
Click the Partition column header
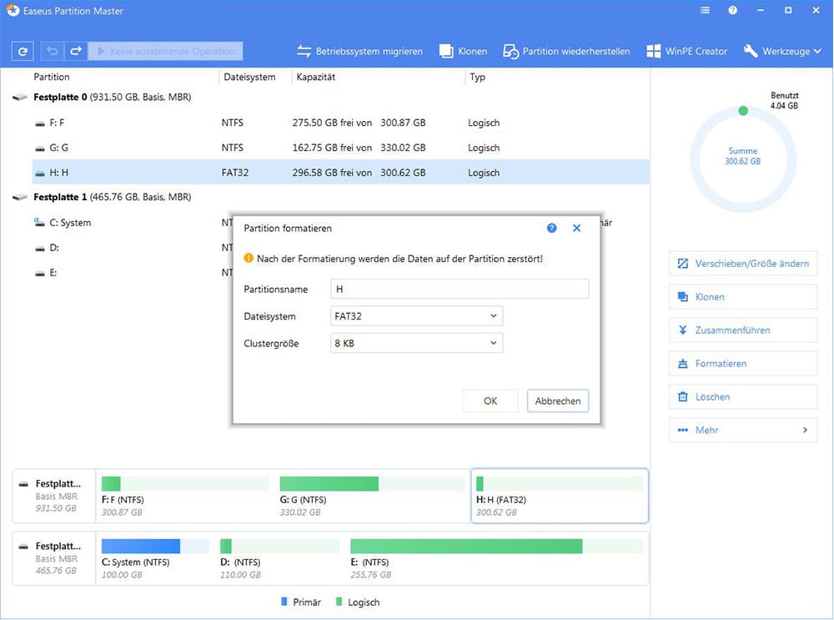(x=52, y=77)
